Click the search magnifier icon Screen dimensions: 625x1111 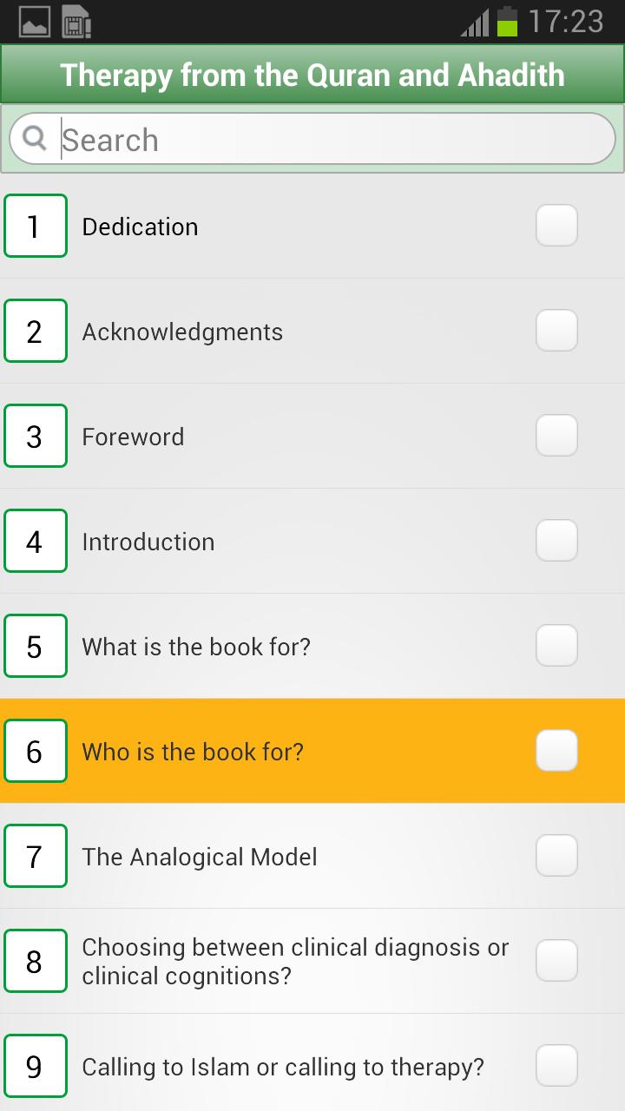(x=34, y=138)
